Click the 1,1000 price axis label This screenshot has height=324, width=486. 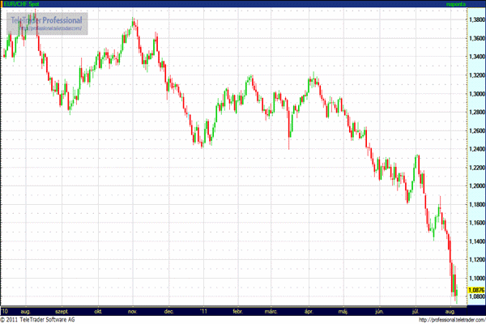(x=475, y=279)
